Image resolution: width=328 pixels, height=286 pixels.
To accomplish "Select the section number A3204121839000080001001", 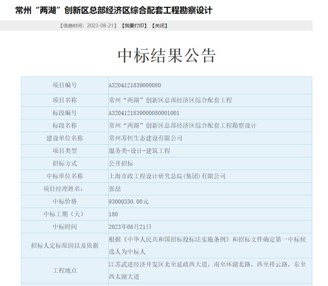I will tap(144, 113).
